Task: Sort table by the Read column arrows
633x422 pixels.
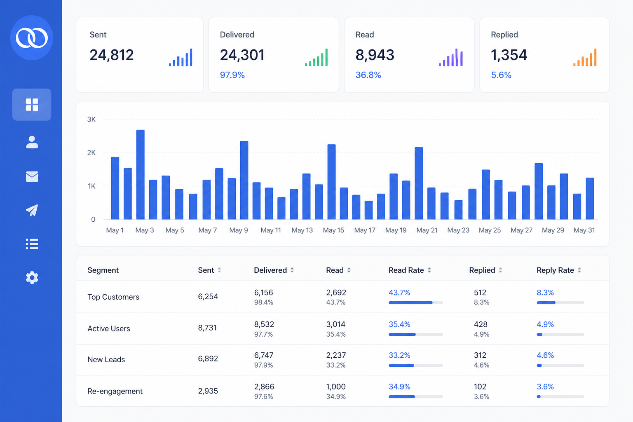Action: pos(349,270)
